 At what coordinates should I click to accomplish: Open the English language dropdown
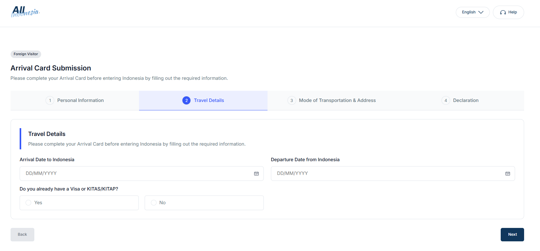[473, 12]
